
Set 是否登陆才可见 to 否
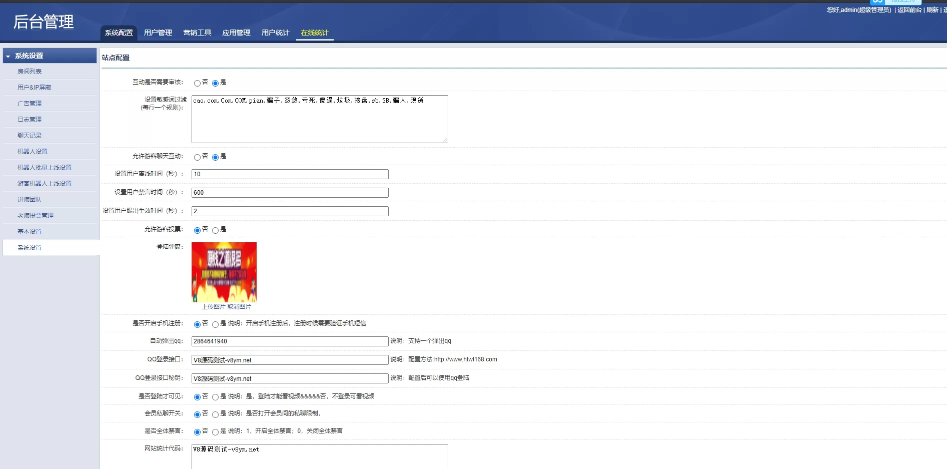click(197, 397)
